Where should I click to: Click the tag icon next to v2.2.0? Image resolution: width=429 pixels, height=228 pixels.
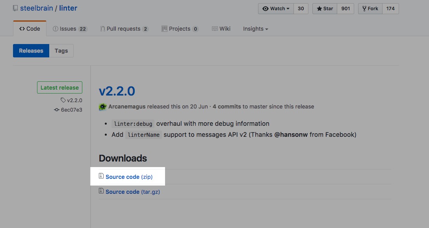(x=63, y=100)
